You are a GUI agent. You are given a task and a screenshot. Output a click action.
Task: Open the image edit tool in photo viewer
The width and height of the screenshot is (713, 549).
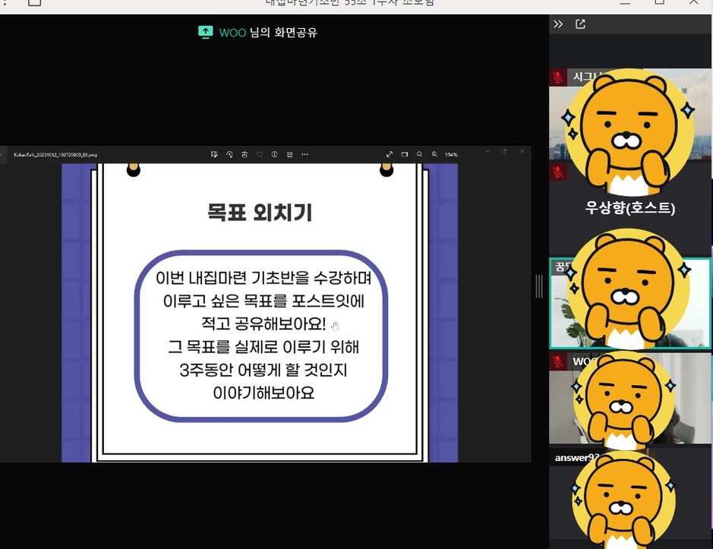pos(214,155)
